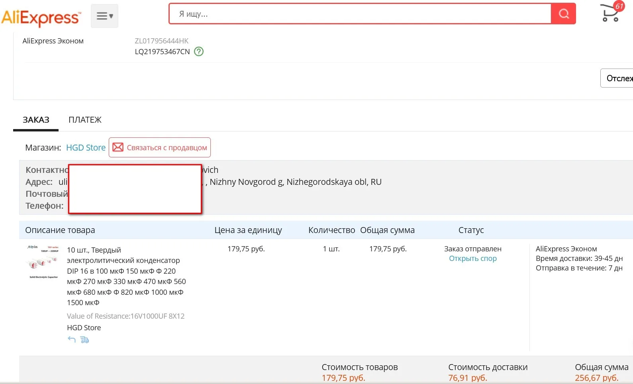
Task: Click the AliExpress Эконом shipping label at top
Action: coord(53,41)
